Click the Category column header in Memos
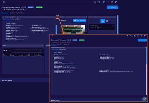 (x=13, y=55)
